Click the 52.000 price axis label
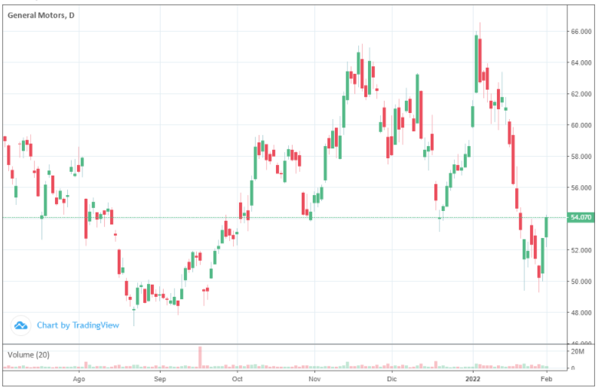 point(581,250)
